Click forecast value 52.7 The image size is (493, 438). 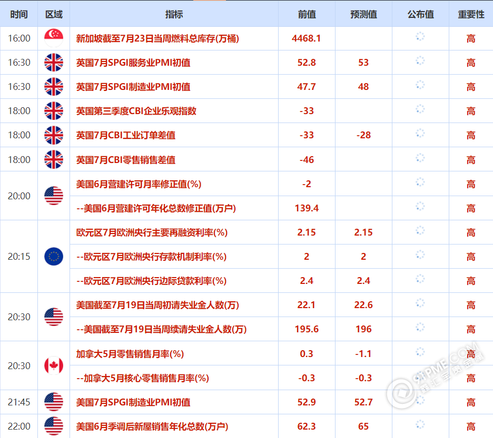click(363, 402)
